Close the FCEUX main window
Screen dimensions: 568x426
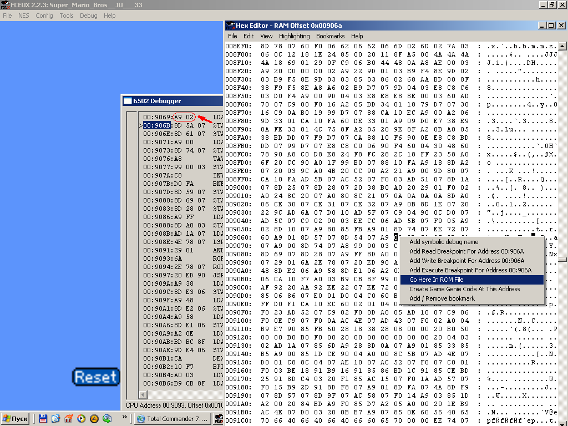click(561, 4)
